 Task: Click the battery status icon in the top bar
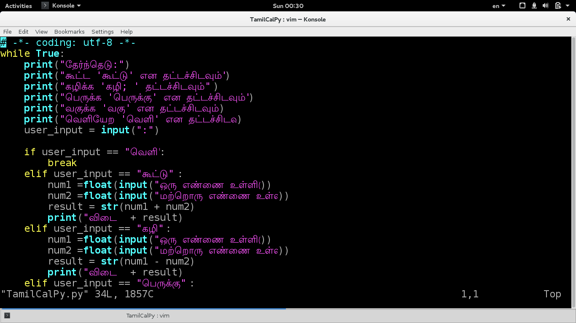pos(558,5)
